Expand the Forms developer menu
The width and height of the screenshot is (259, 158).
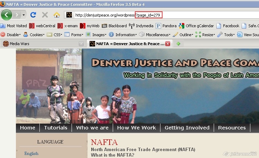(74, 35)
